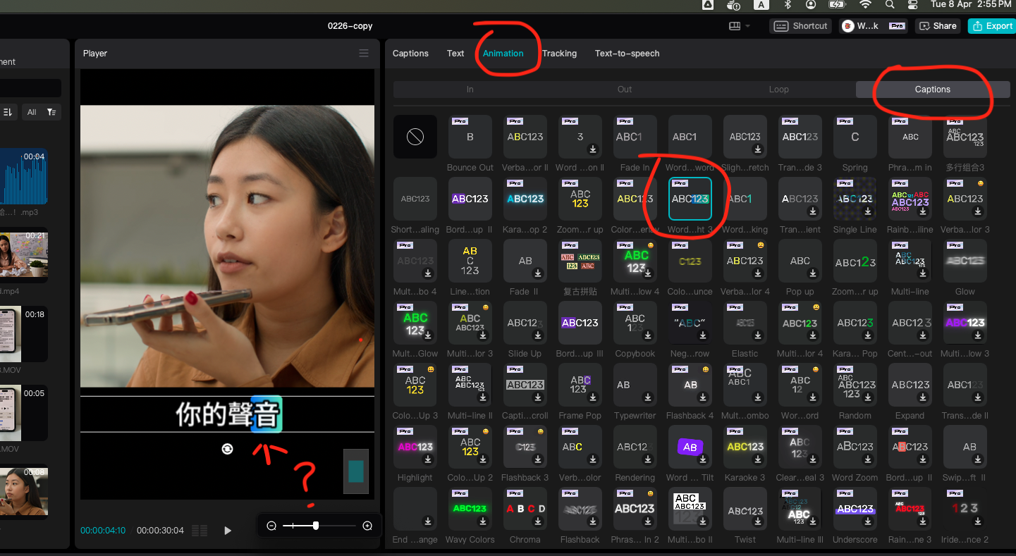Click the zoom in magnifier icon
The height and width of the screenshot is (556, 1016).
tap(367, 526)
